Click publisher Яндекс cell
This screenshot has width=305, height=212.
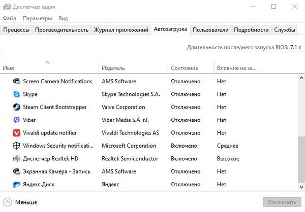(x=110, y=185)
